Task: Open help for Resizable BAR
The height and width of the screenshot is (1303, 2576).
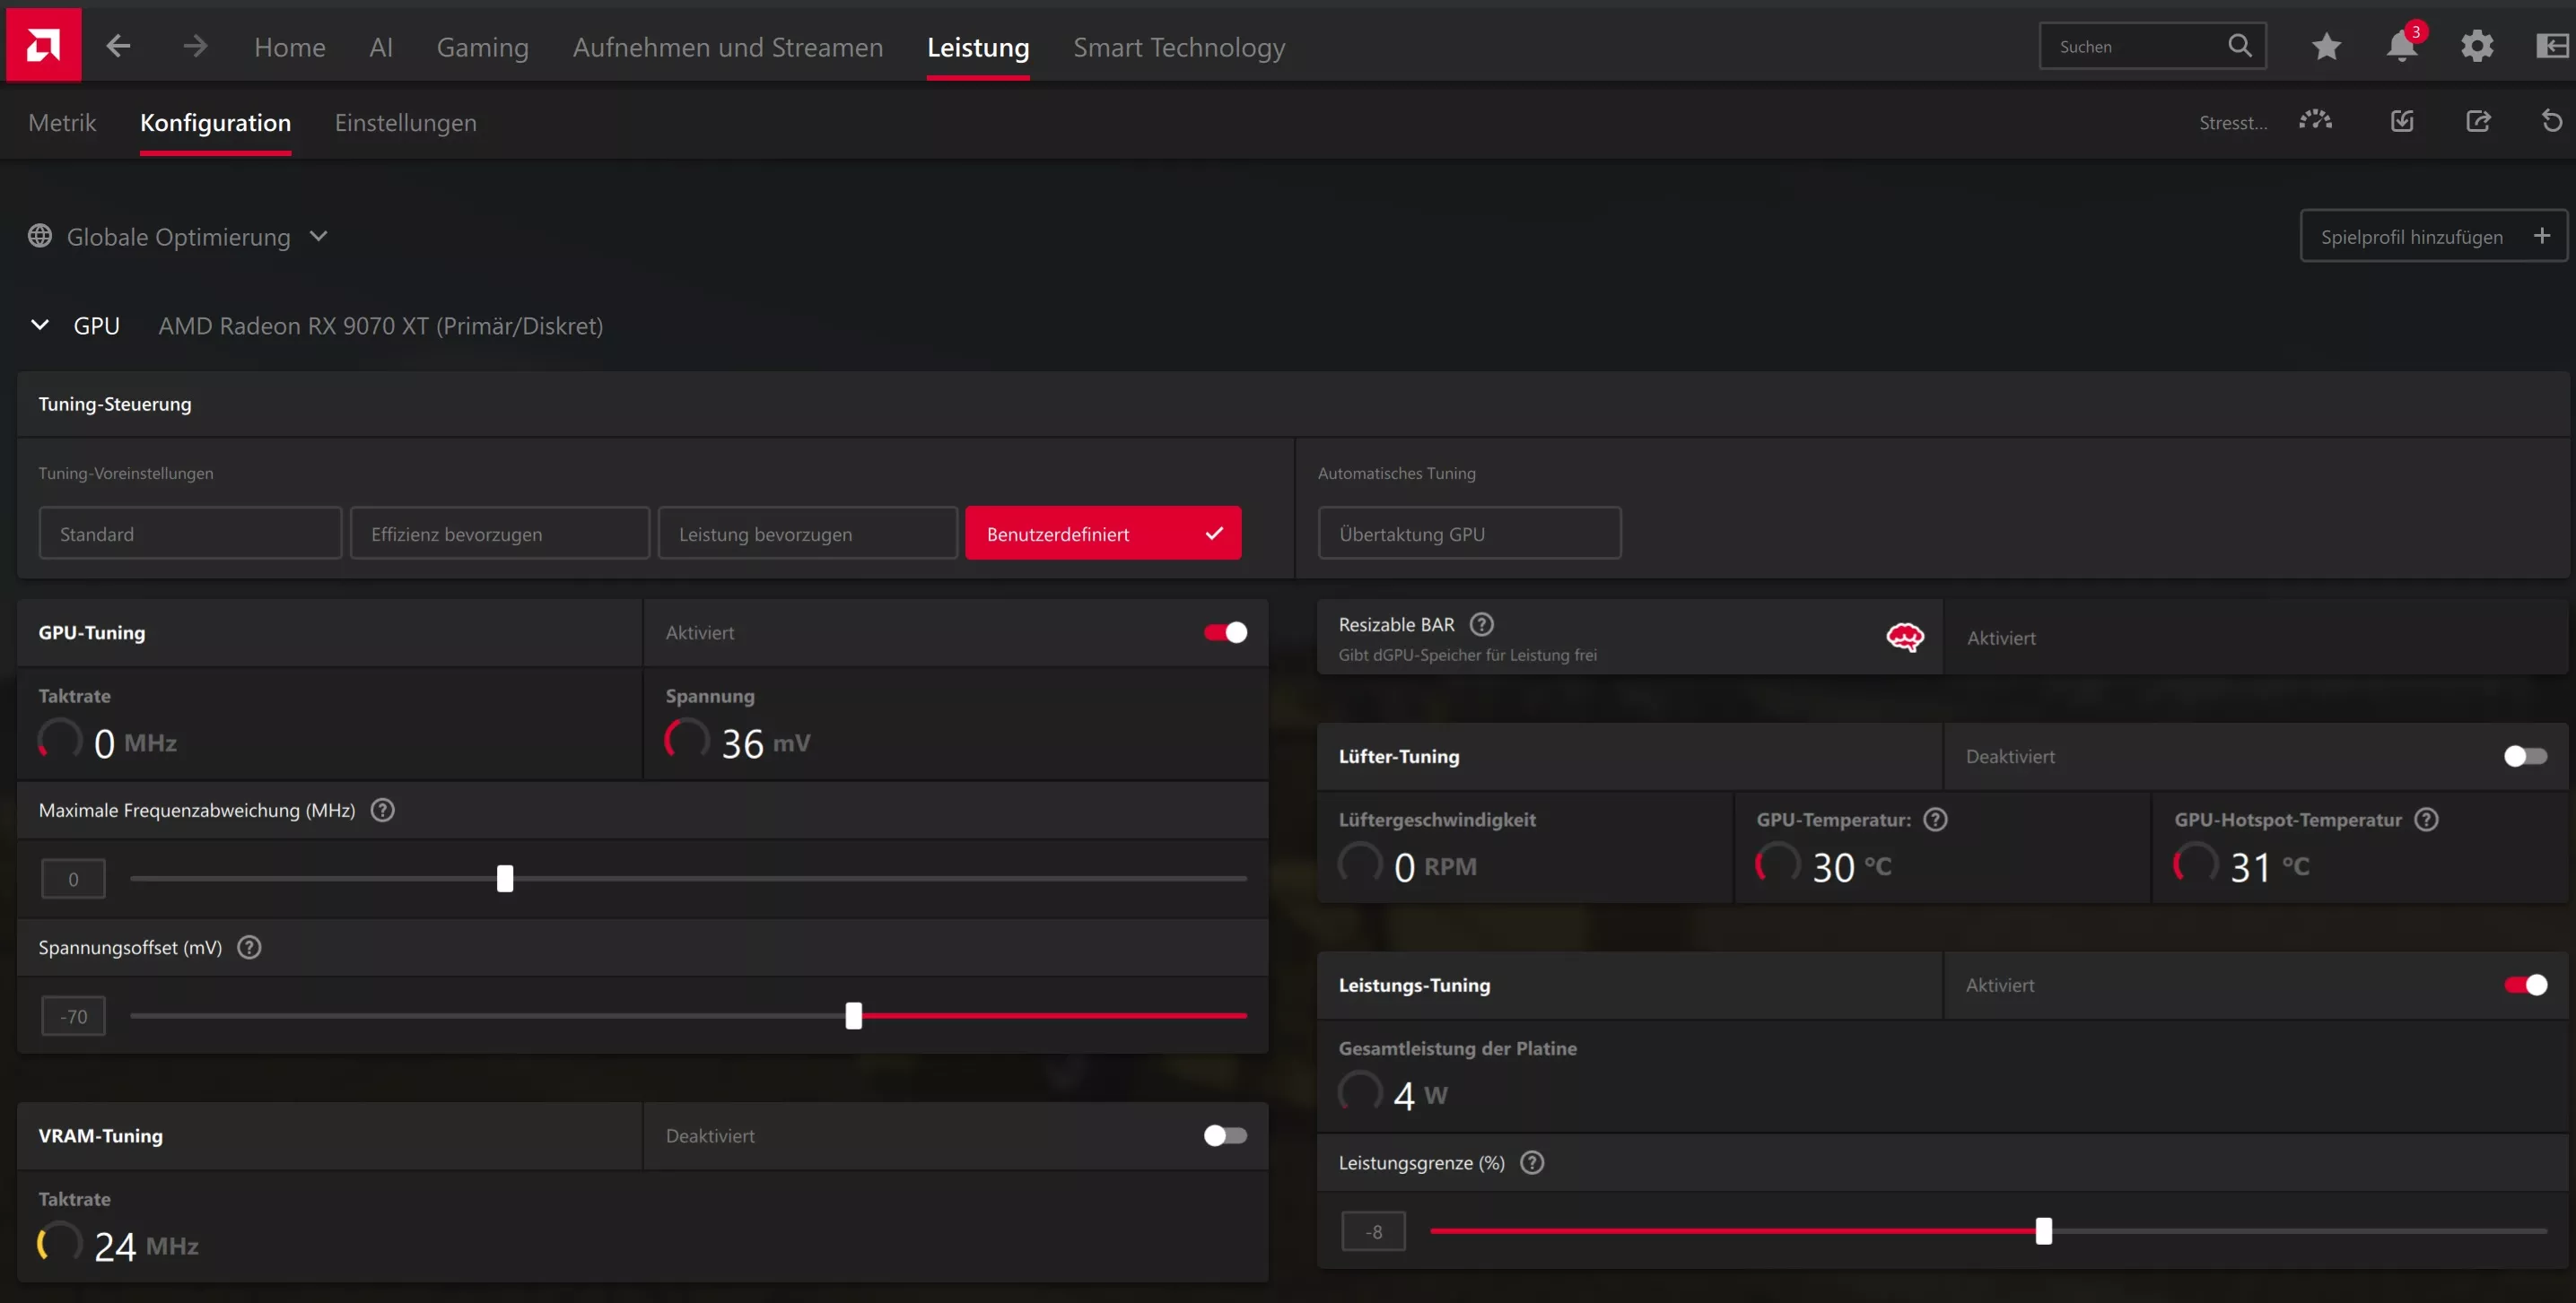Action: pyautogui.click(x=1481, y=624)
